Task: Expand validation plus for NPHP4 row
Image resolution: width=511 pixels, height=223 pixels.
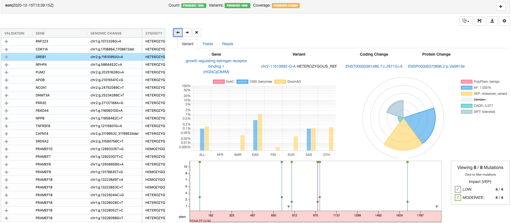Action: [6, 65]
